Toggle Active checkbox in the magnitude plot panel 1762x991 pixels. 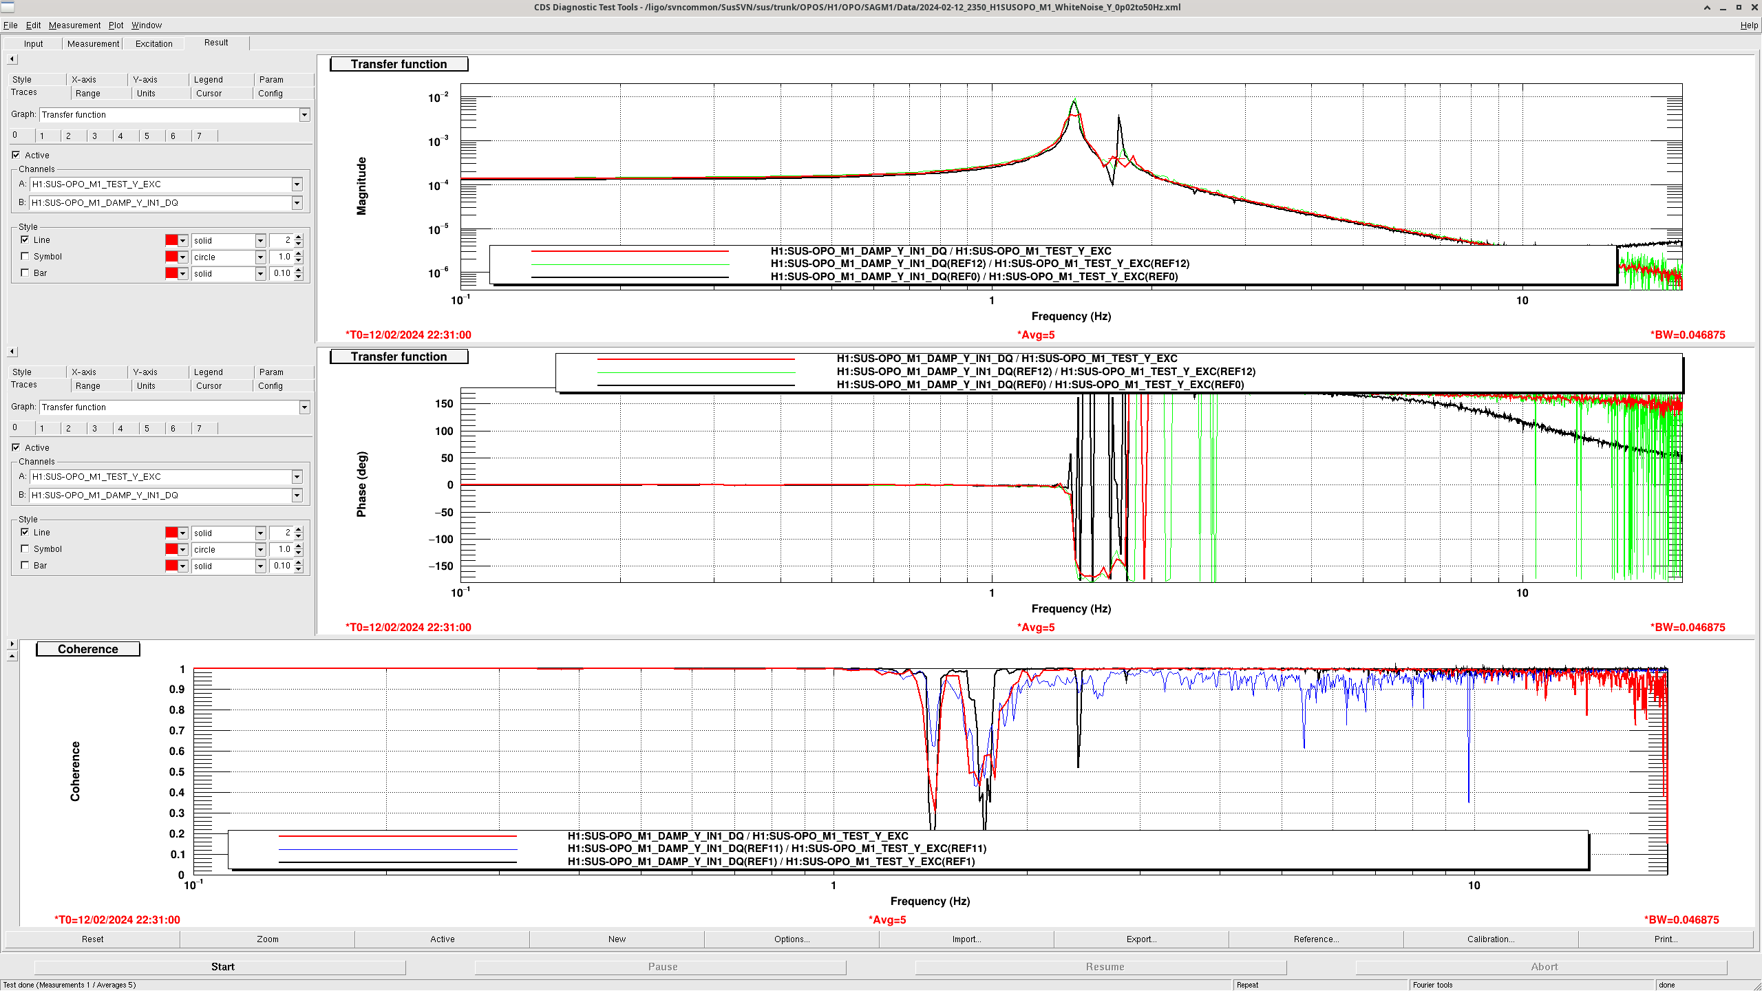pos(16,155)
